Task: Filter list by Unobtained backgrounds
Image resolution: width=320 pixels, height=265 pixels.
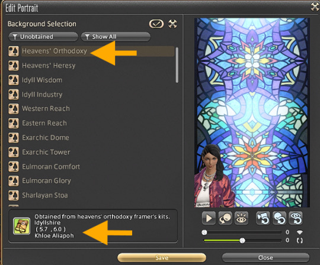Action: coord(43,37)
